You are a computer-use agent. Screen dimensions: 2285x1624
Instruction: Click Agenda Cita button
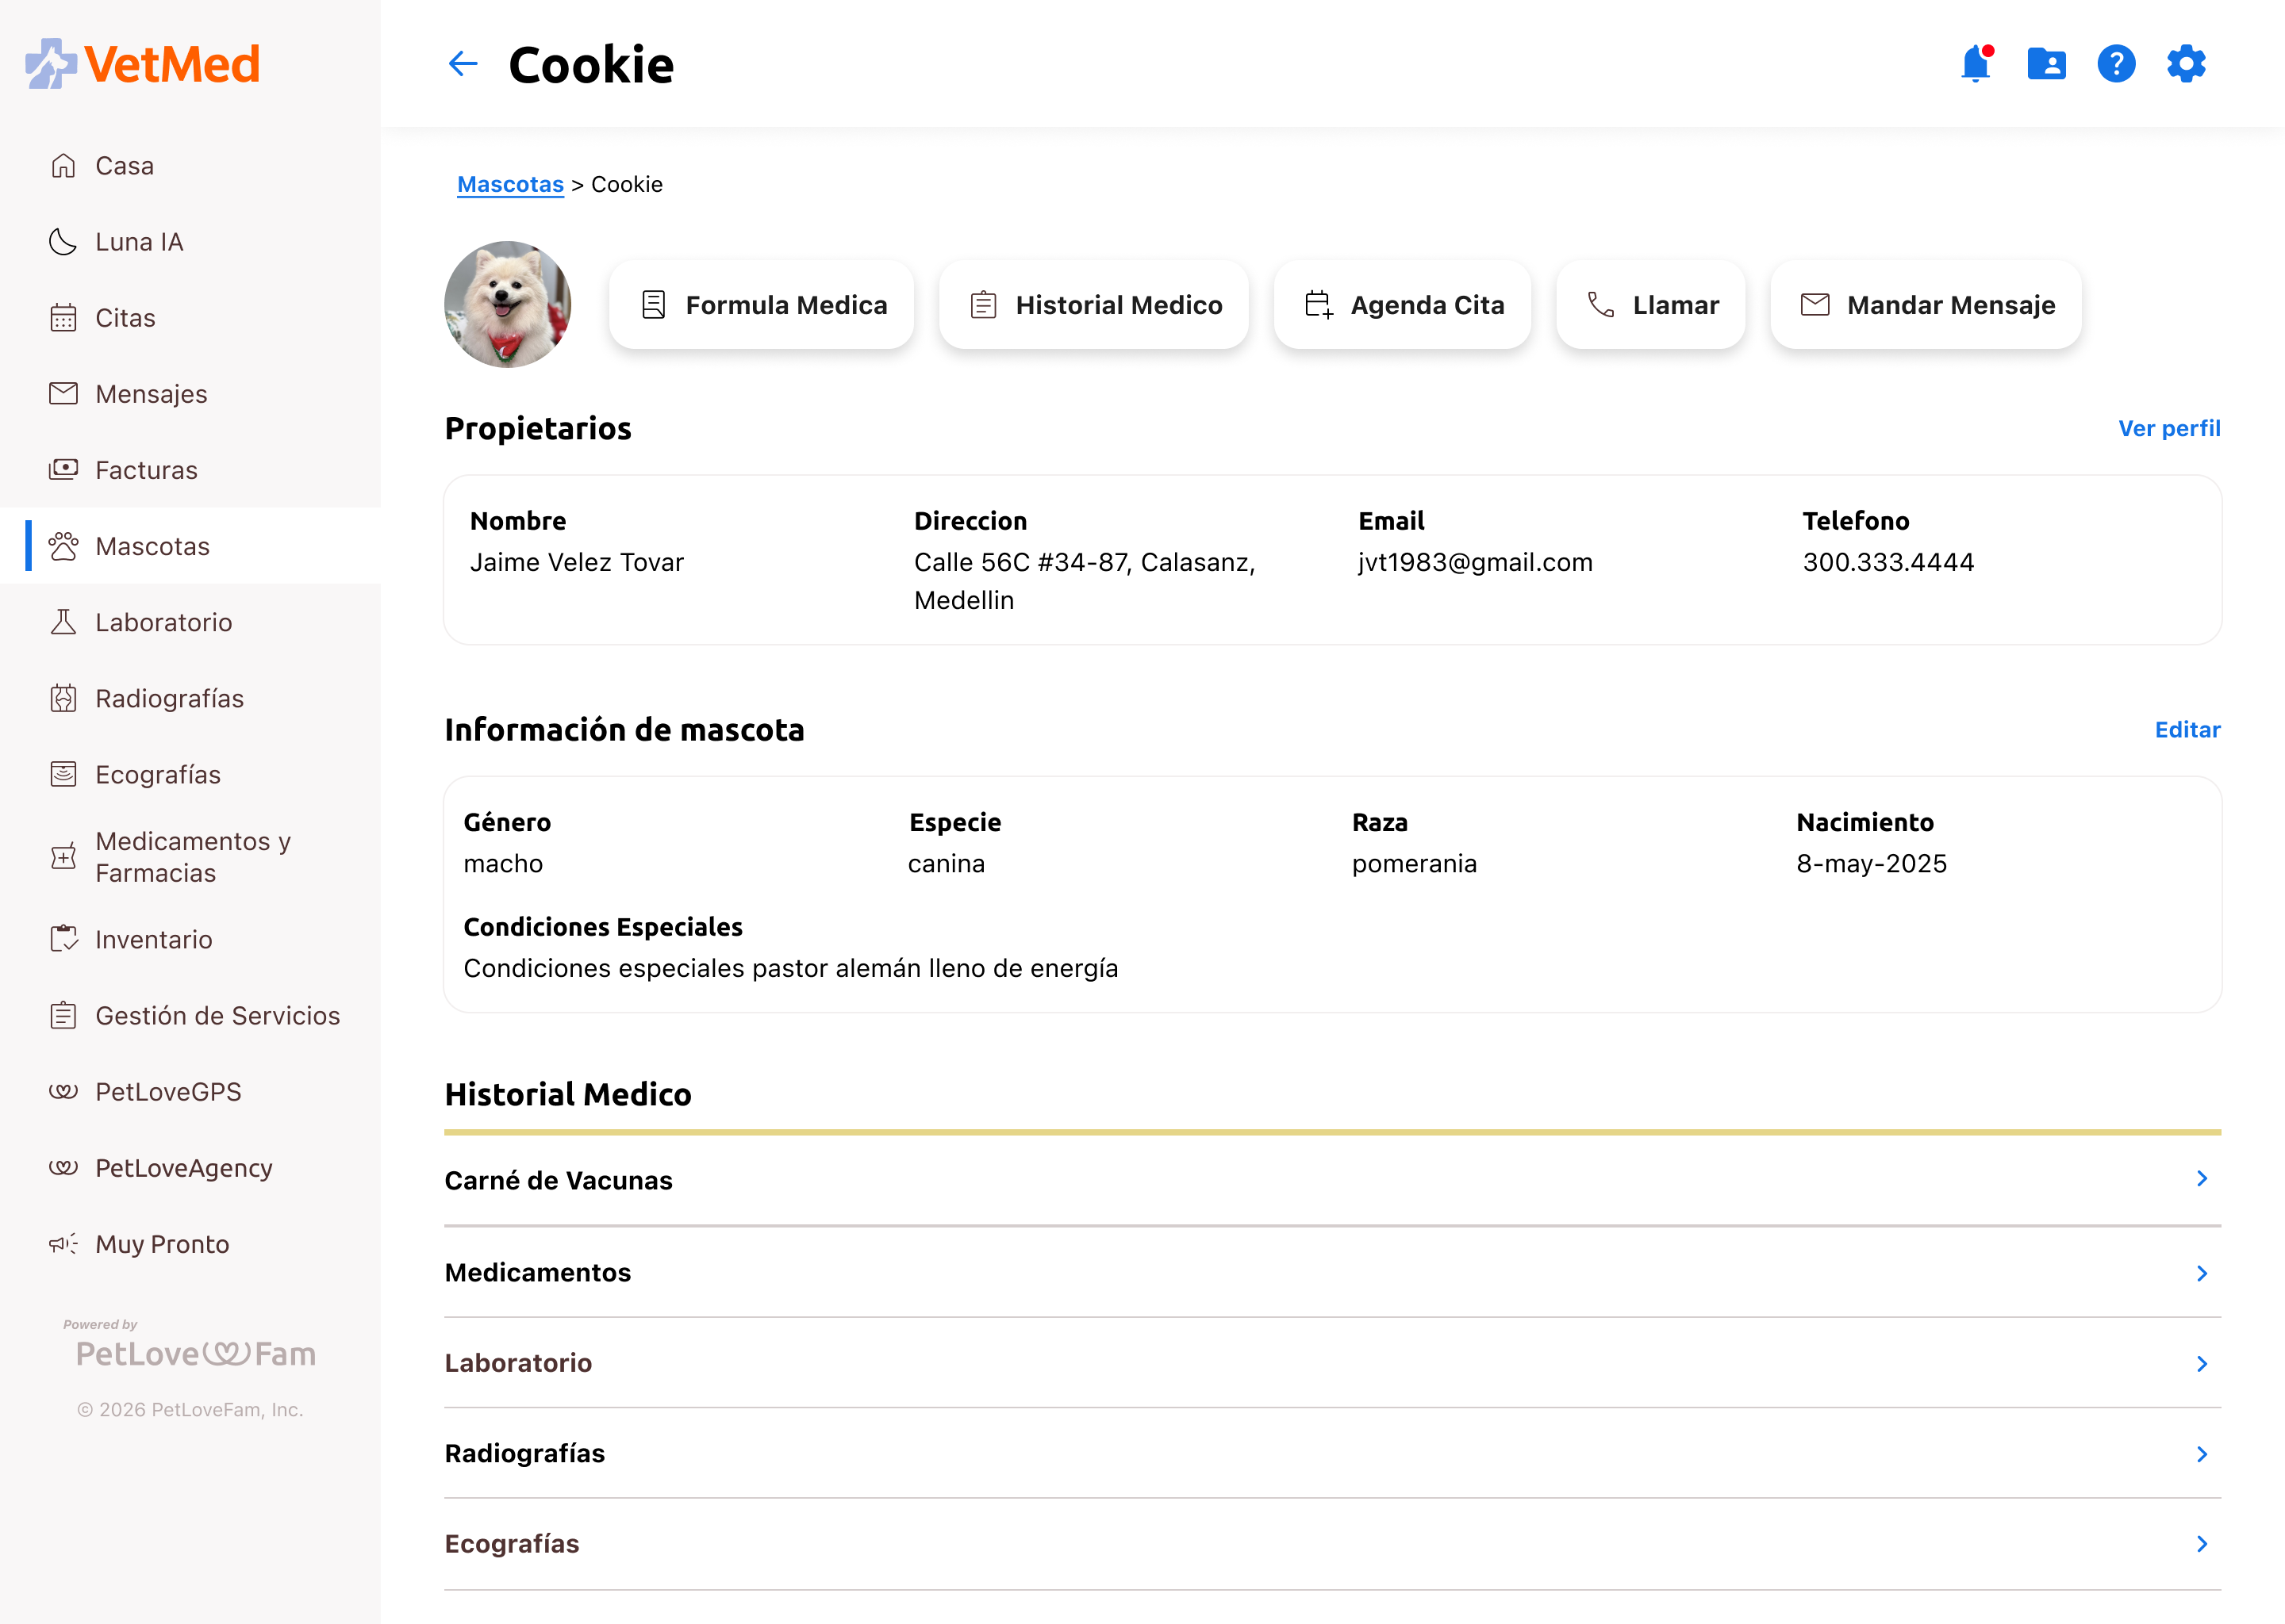pyautogui.click(x=1403, y=305)
